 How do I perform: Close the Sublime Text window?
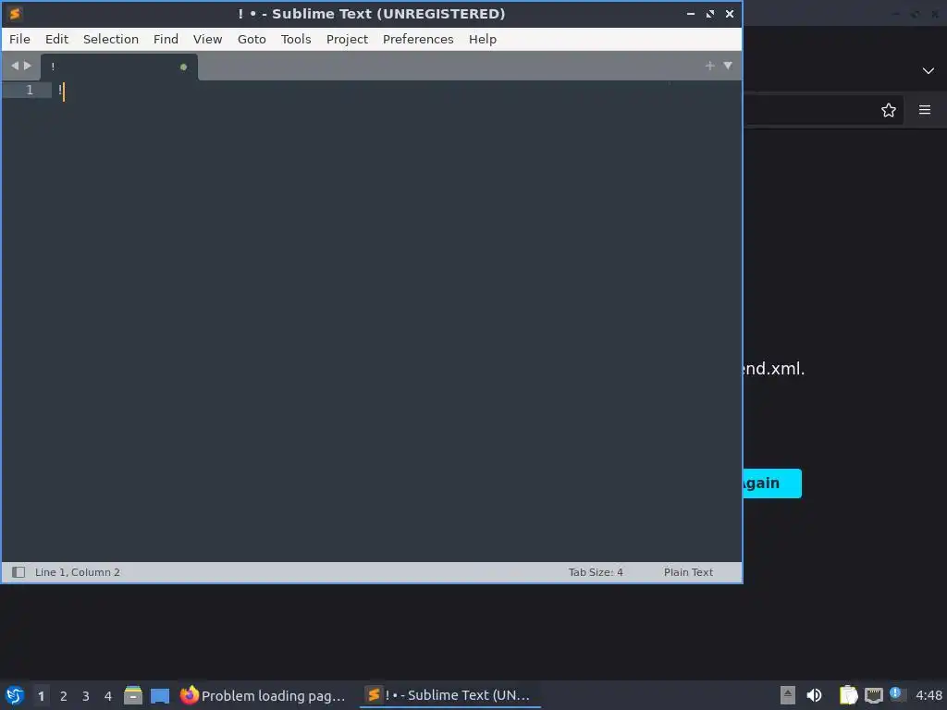730,13
